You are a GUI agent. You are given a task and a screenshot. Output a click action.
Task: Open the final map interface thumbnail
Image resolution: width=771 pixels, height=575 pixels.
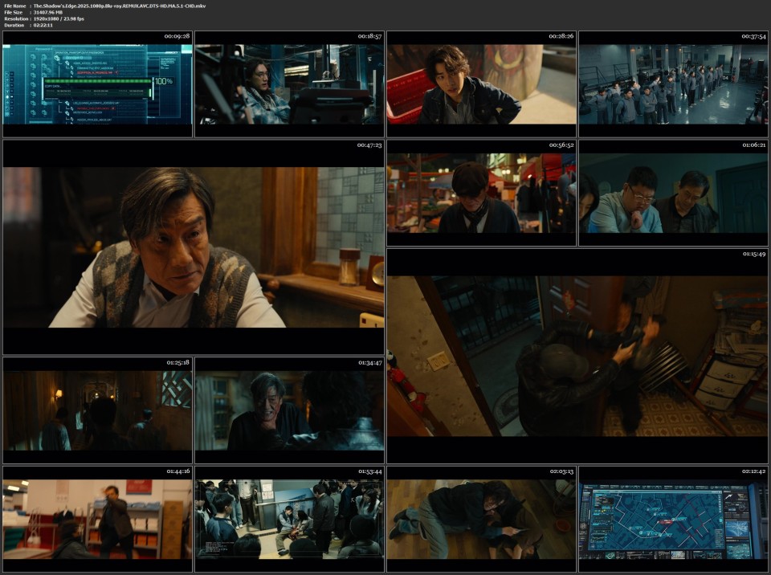[675, 522]
